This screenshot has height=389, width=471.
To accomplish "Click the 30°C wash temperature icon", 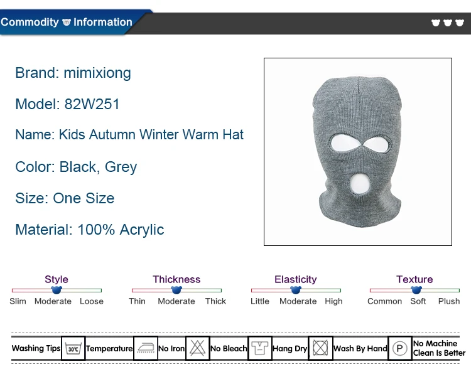I will (73, 348).
